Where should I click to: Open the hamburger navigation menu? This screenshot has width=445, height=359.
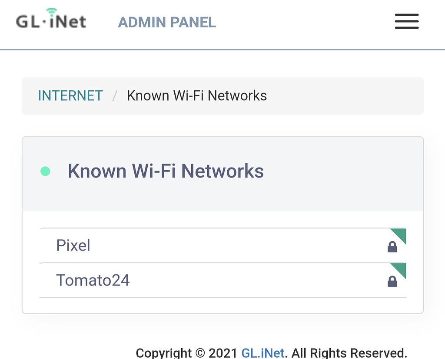(x=406, y=21)
